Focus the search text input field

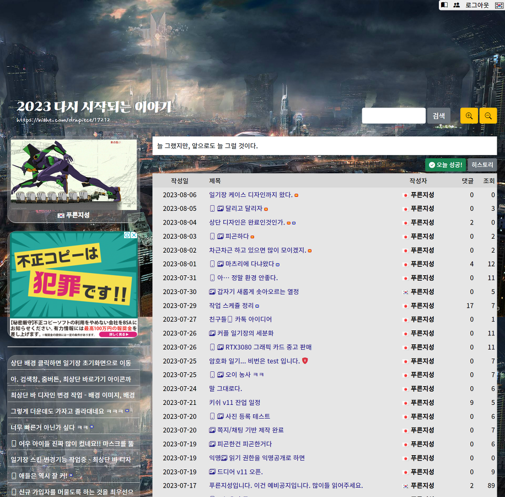pyautogui.click(x=394, y=116)
